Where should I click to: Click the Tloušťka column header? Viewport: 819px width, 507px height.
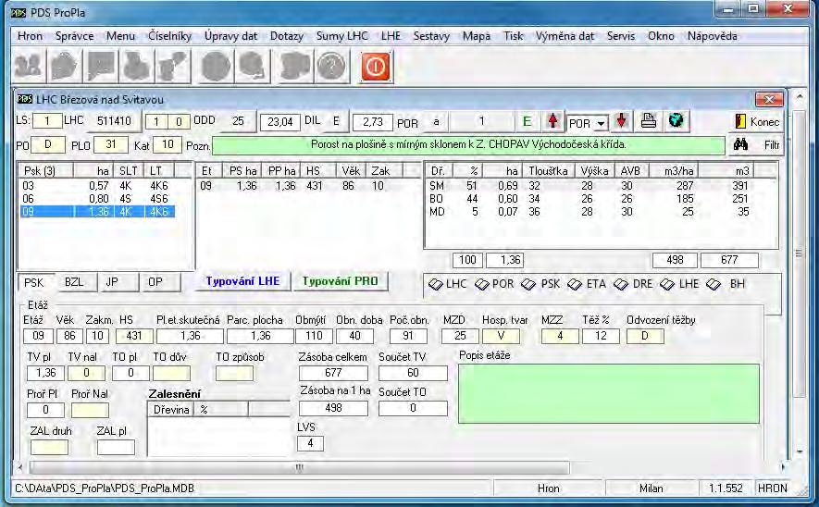click(x=548, y=171)
